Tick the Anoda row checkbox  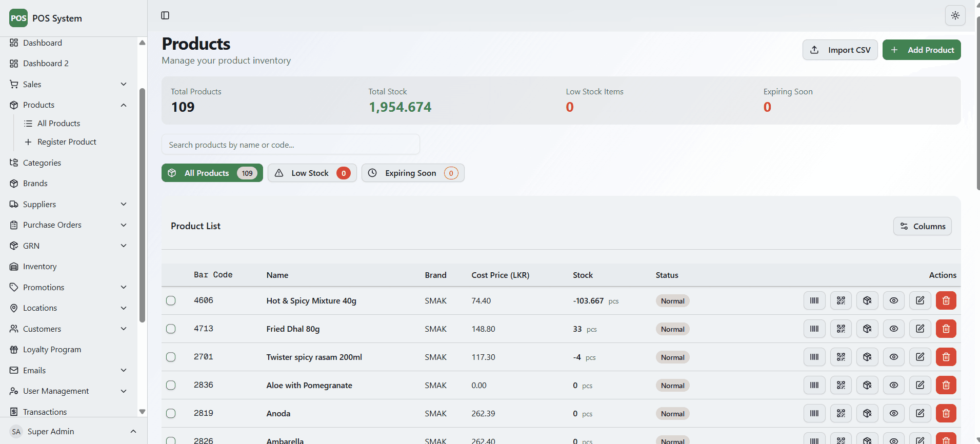171,413
